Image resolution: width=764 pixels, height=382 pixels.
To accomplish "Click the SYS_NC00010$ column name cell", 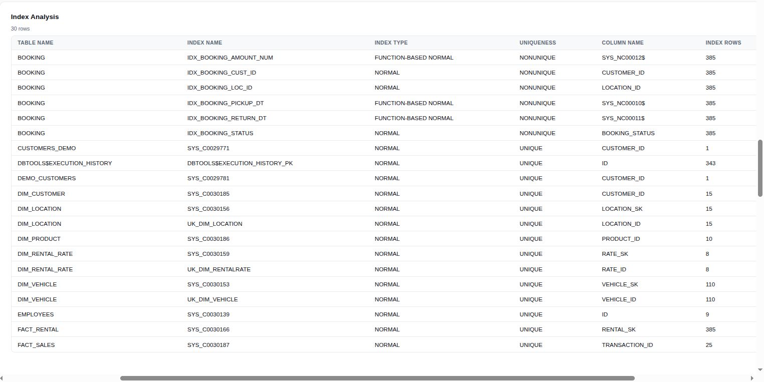I will coord(623,103).
